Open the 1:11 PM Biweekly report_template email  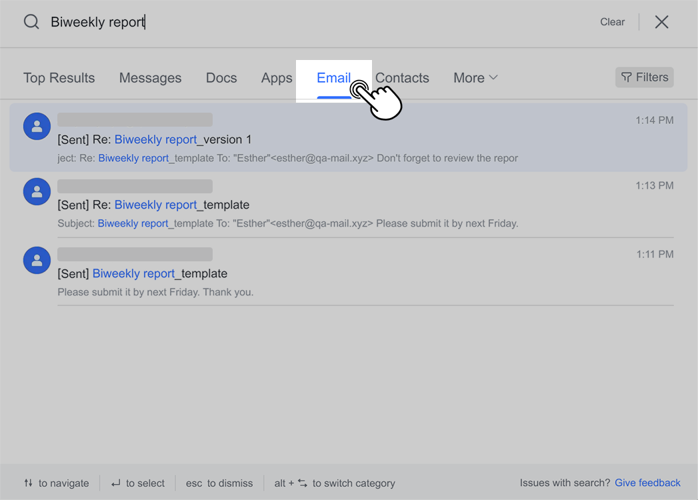267,273
